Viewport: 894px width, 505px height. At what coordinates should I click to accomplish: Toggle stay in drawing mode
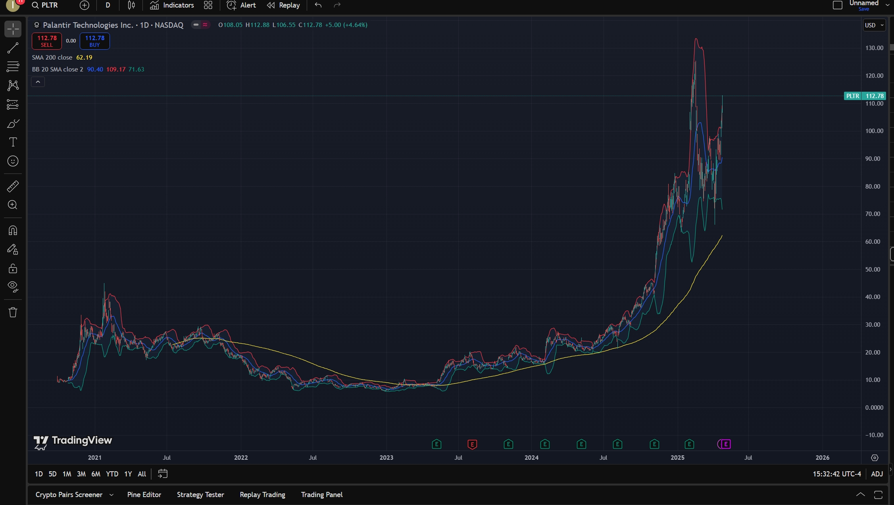pyautogui.click(x=13, y=249)
